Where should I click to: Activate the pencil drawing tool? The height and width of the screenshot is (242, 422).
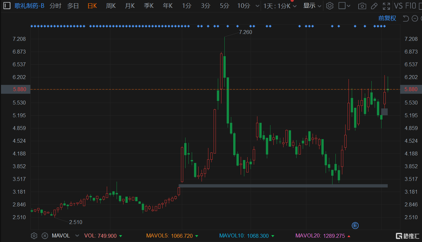pyautogui.click(x=374, y=6)
